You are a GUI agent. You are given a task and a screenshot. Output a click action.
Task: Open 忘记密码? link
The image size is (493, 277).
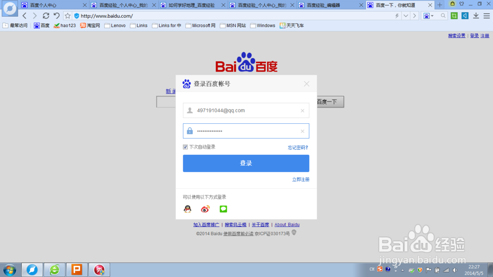click(298, 147)
